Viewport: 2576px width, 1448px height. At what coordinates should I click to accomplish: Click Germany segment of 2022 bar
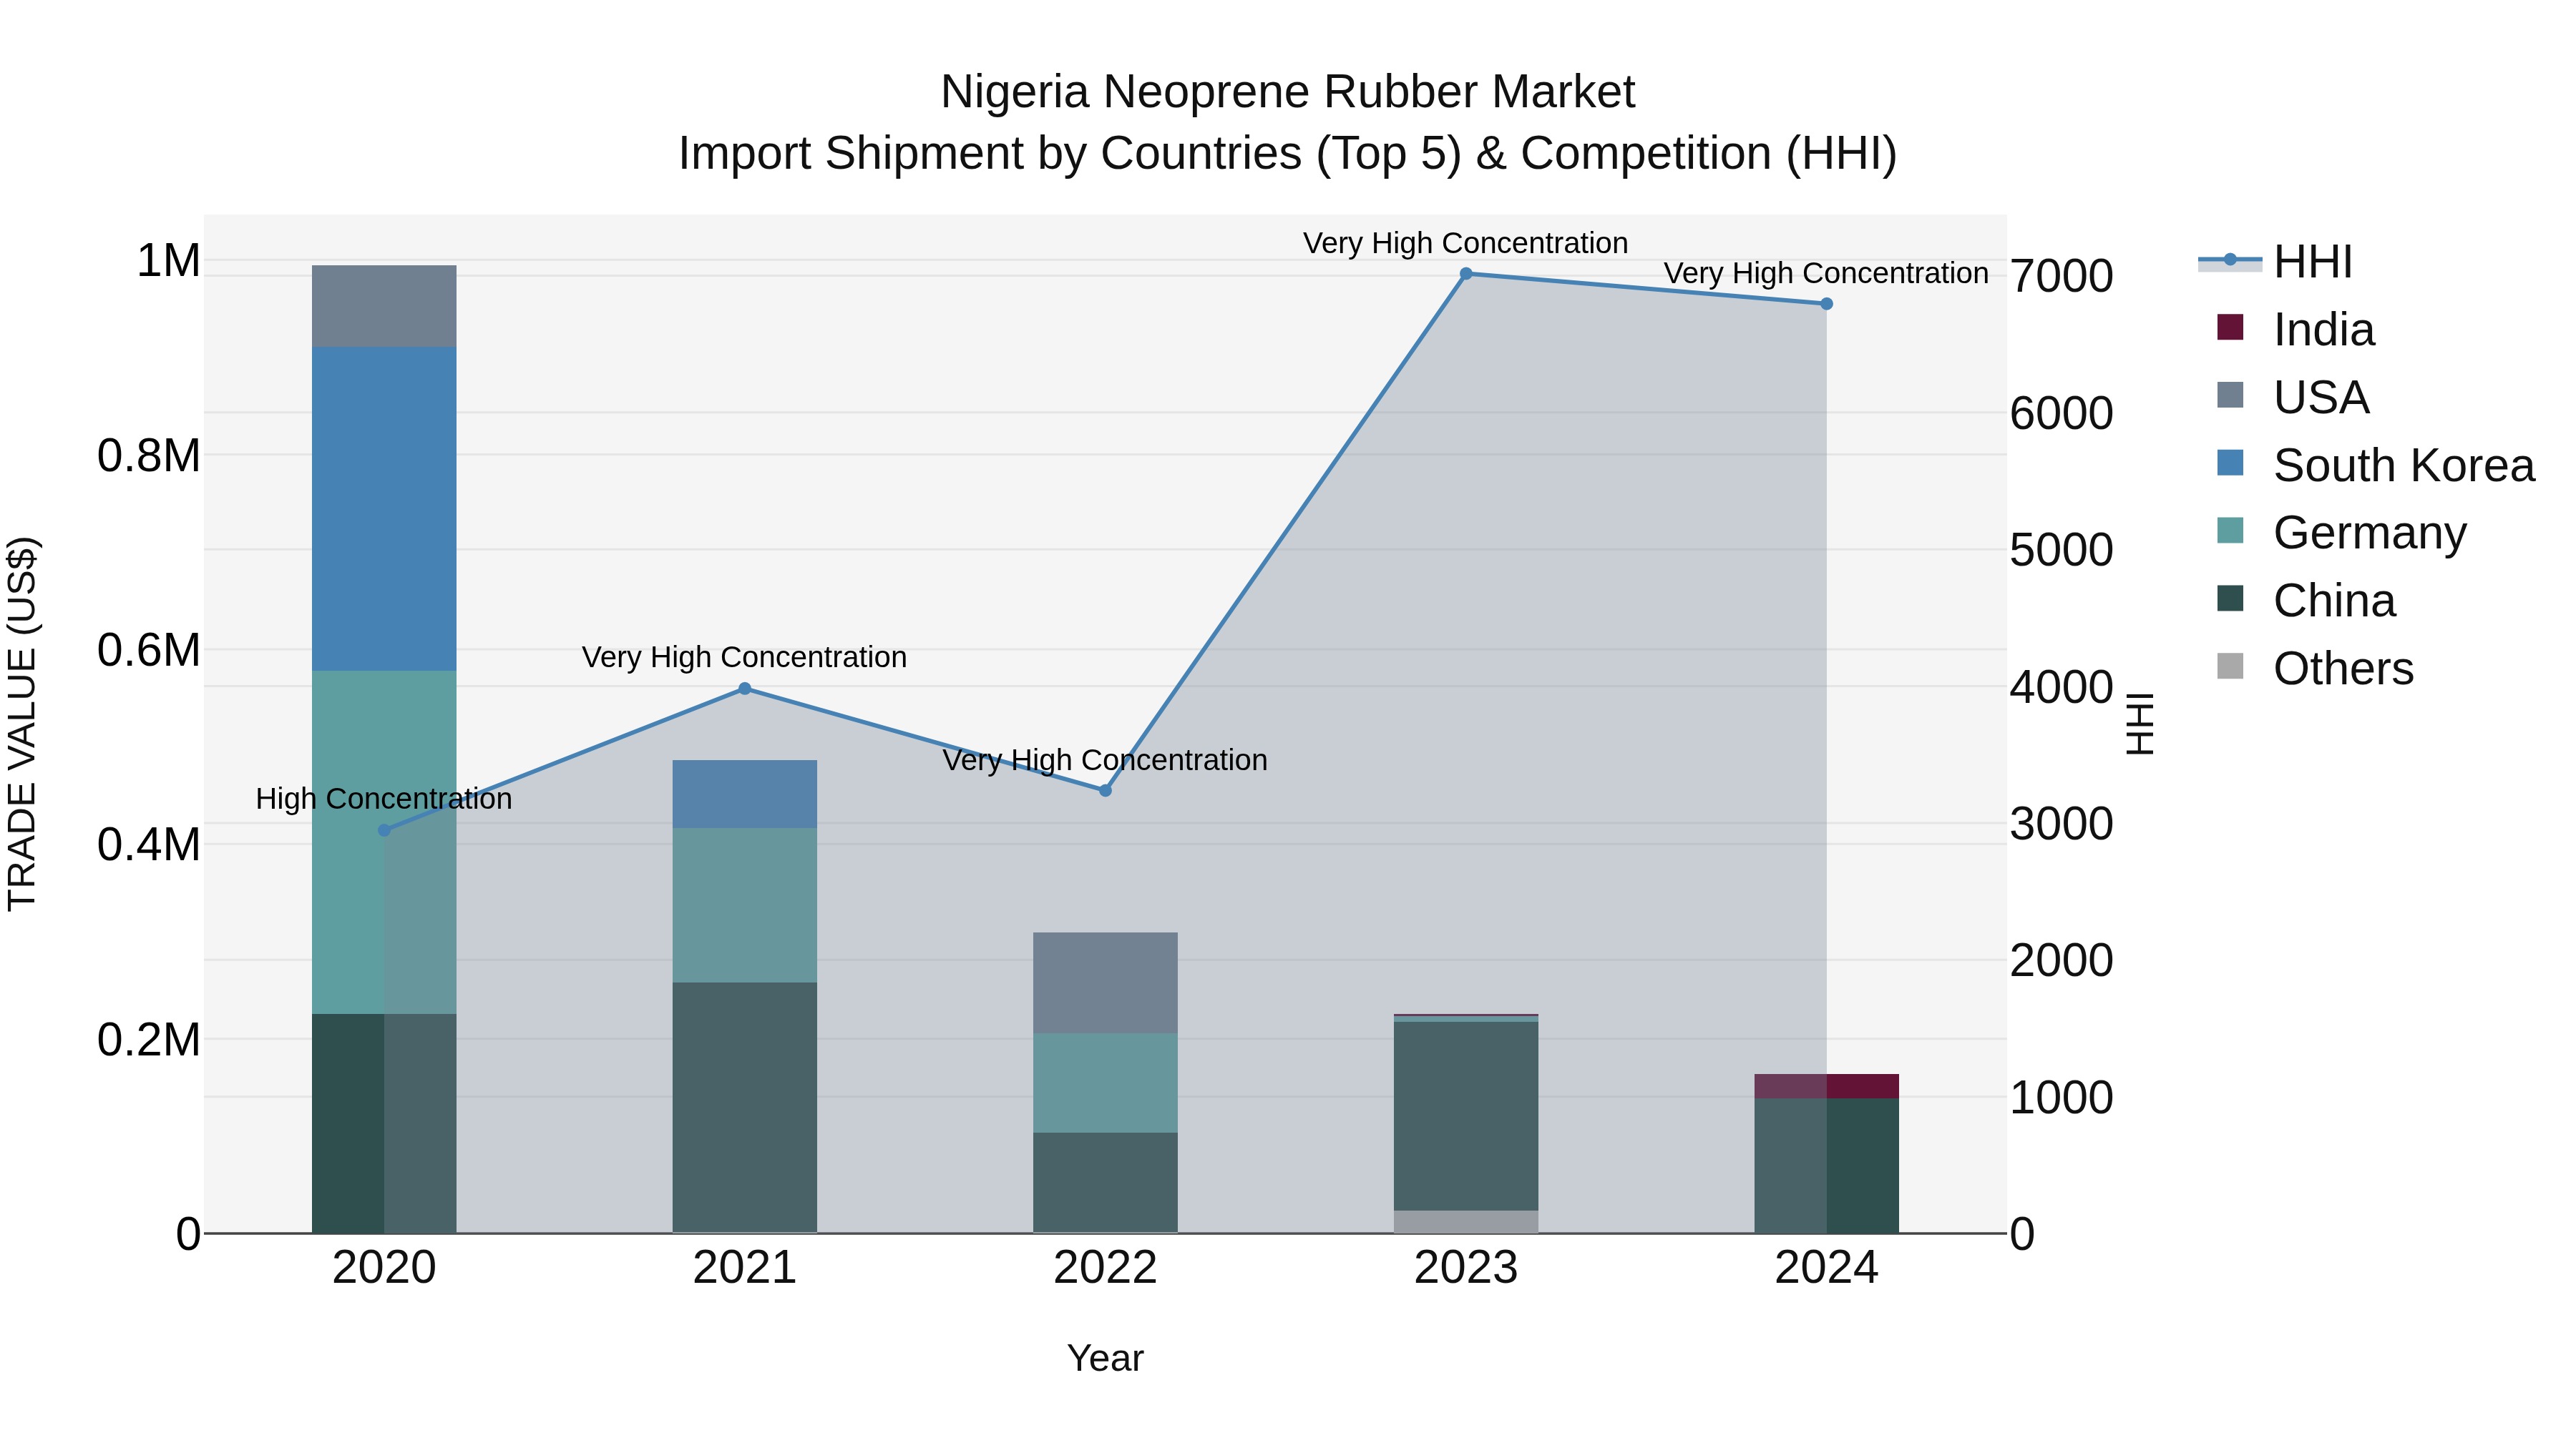[x=1105, y=1083]
